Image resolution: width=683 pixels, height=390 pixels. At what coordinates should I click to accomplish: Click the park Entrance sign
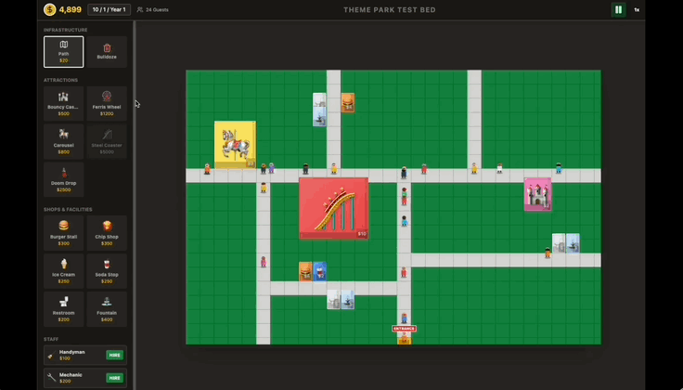point(404,329)
